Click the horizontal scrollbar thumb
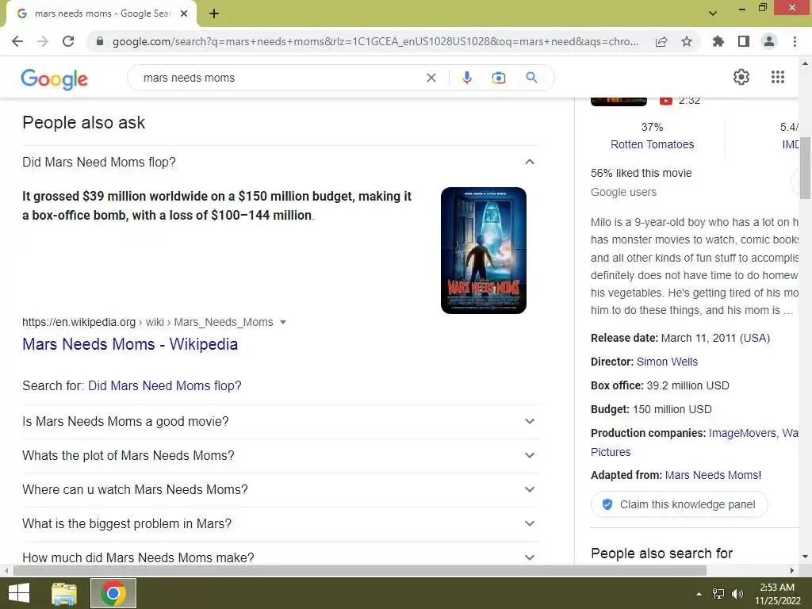The image size is (812, 609). (360, 571)
